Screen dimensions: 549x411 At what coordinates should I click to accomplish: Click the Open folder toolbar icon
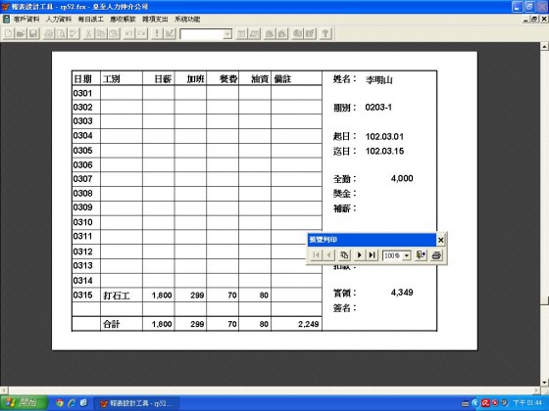click(21, 34)
